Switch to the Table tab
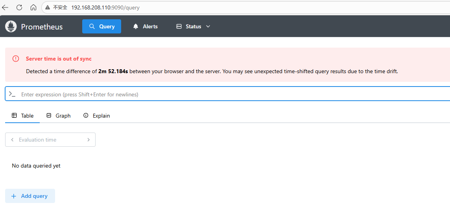Screen dimensions: 450x212 click(x=22, y=116)
